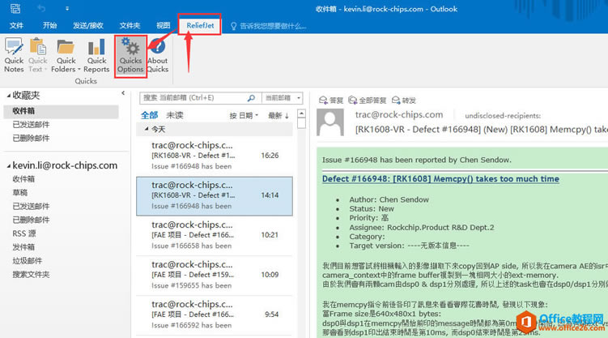
Task: Open account 收件箱 folder
Action: pos(23,179)
